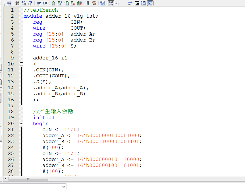The width and height of the screenshot is (245, 192).
Task: Click the find matching delimiter braces icon
Action: (30, 3)
